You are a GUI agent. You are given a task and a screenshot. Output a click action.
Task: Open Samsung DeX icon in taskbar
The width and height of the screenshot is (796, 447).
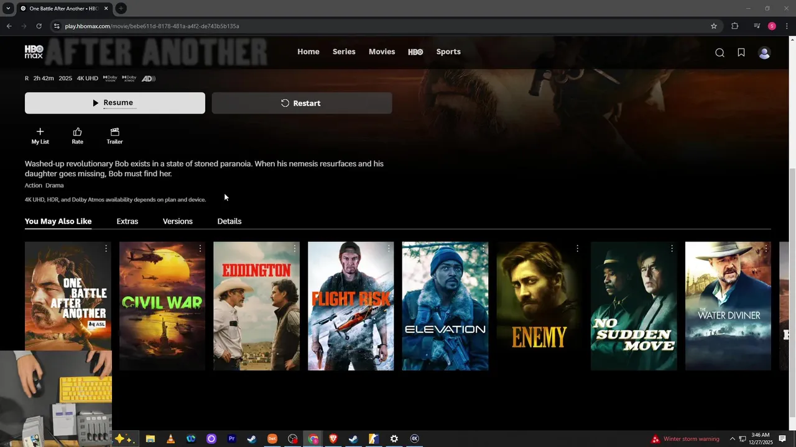tap(272, 439)
